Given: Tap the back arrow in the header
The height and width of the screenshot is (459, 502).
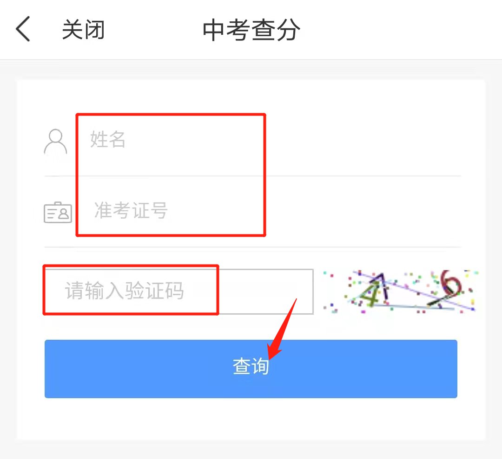Looking at the screenshot, I should click(x=23, y=29).
